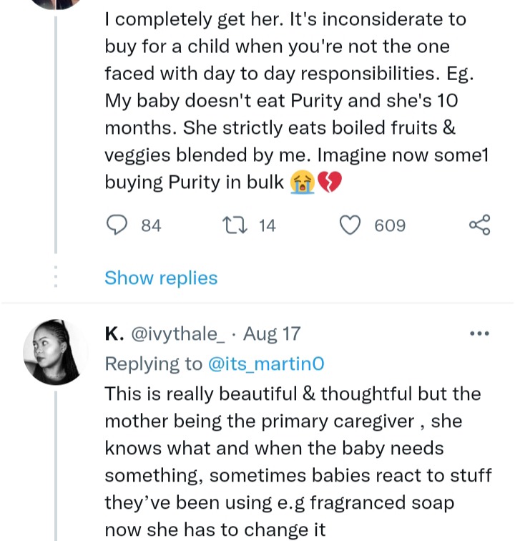Viewport: 515px width, 541px height.
Task: Like the tweet using heart icon
Action: click(350, 225)
